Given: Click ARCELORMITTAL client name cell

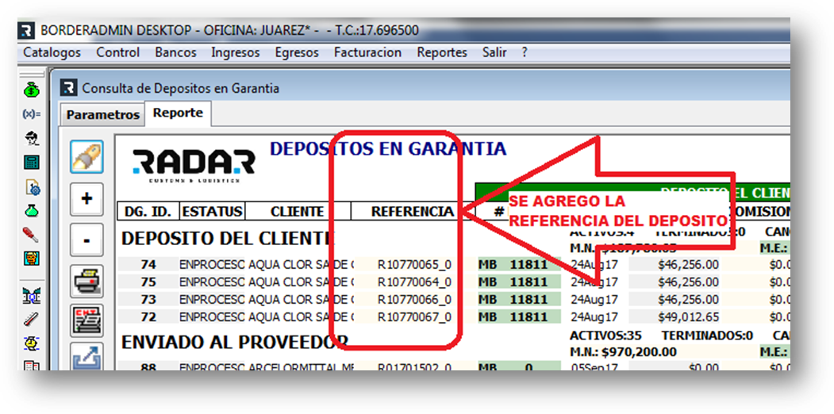Looking at the screenshot, I should [301, 366].
